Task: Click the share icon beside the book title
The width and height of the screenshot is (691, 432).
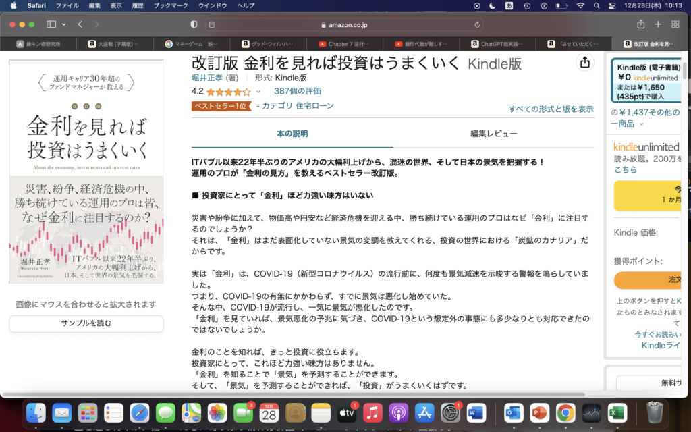Action: coord(584,63)
